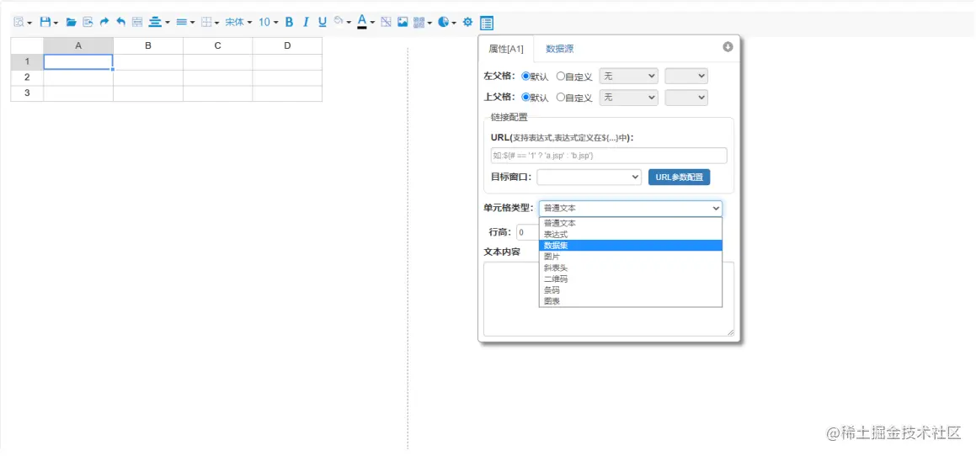Click the save floppy disk icon

49,22
